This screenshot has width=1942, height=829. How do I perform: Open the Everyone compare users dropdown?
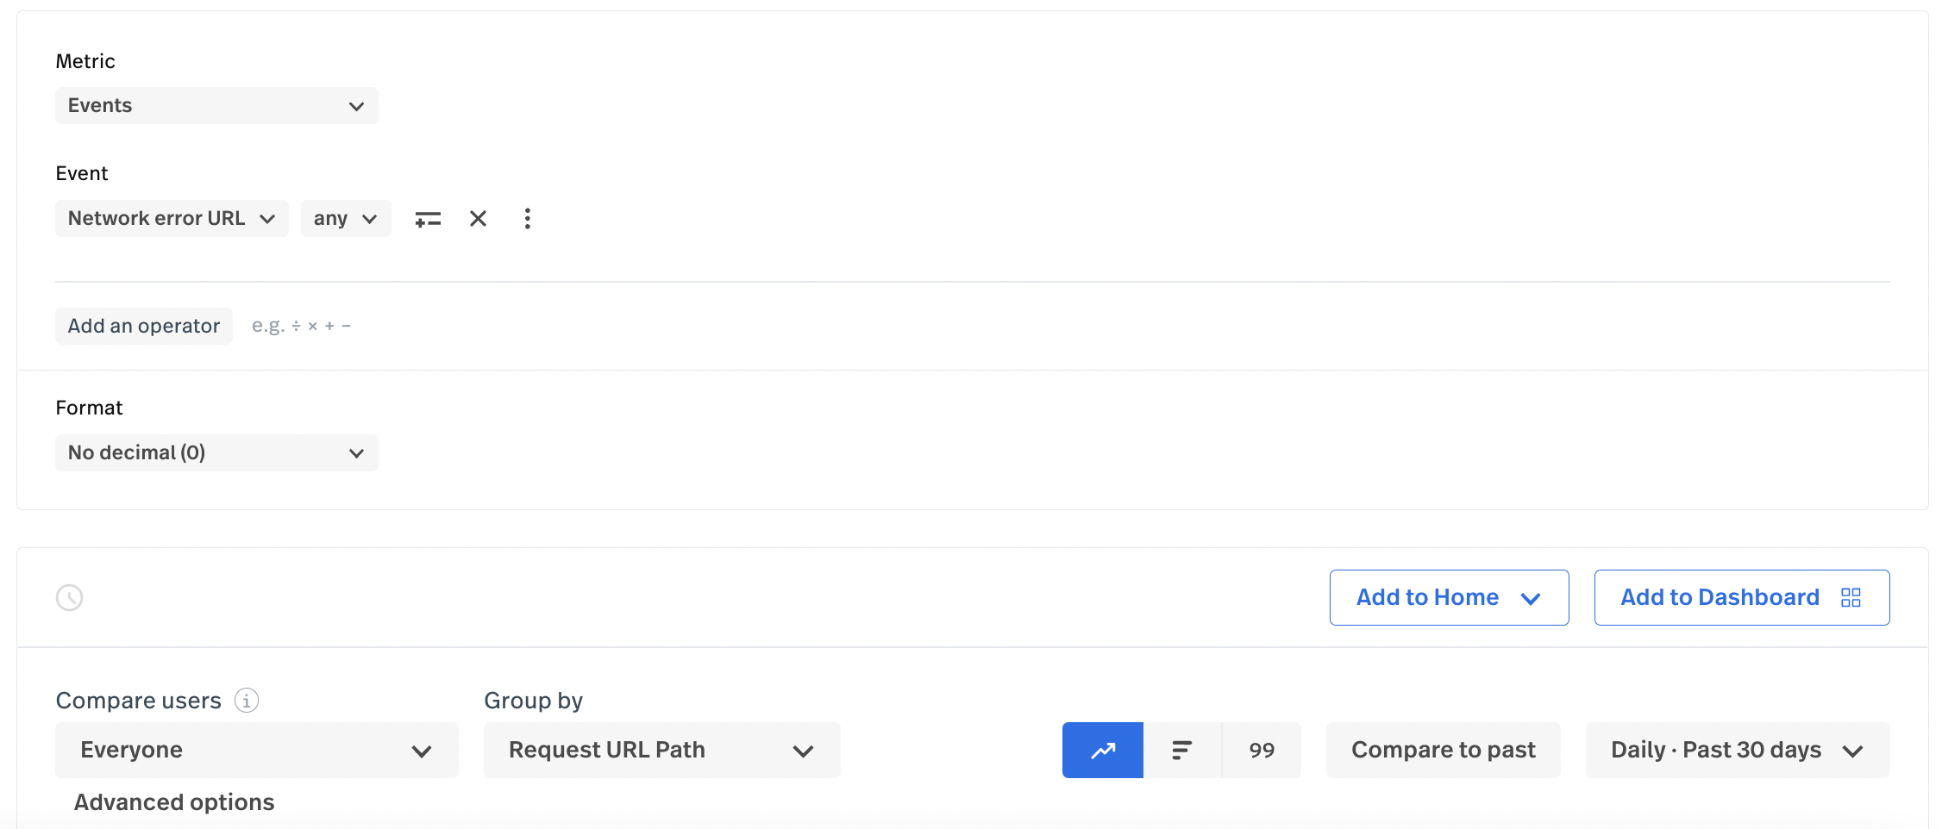(x=256, y=751)
